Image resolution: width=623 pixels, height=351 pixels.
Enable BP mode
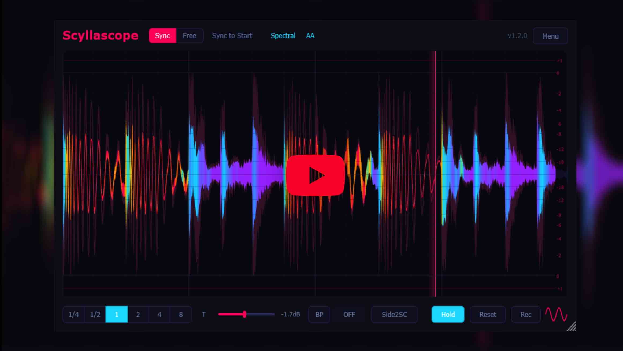click(319, 314)
